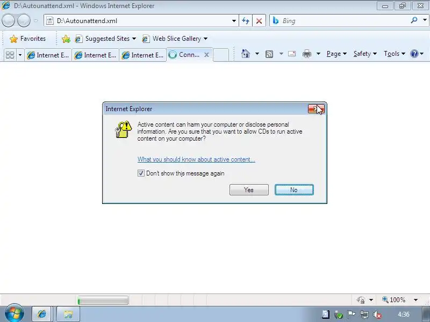Image resolution: width=430 pixels, height=322 pixels.
Task: Open Web Slice Gallery dropdown
Action: point(175,39)
